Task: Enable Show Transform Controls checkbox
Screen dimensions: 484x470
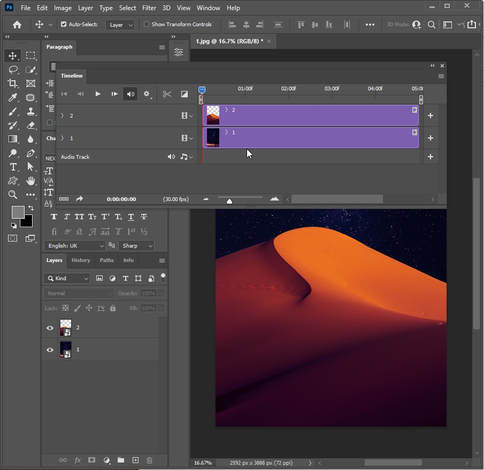Action: (147, 25)
